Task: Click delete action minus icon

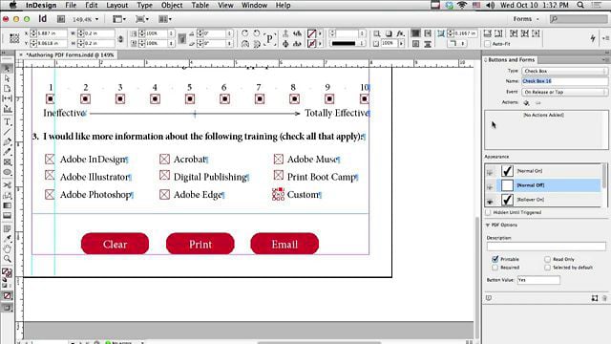Action: [538, 103]
